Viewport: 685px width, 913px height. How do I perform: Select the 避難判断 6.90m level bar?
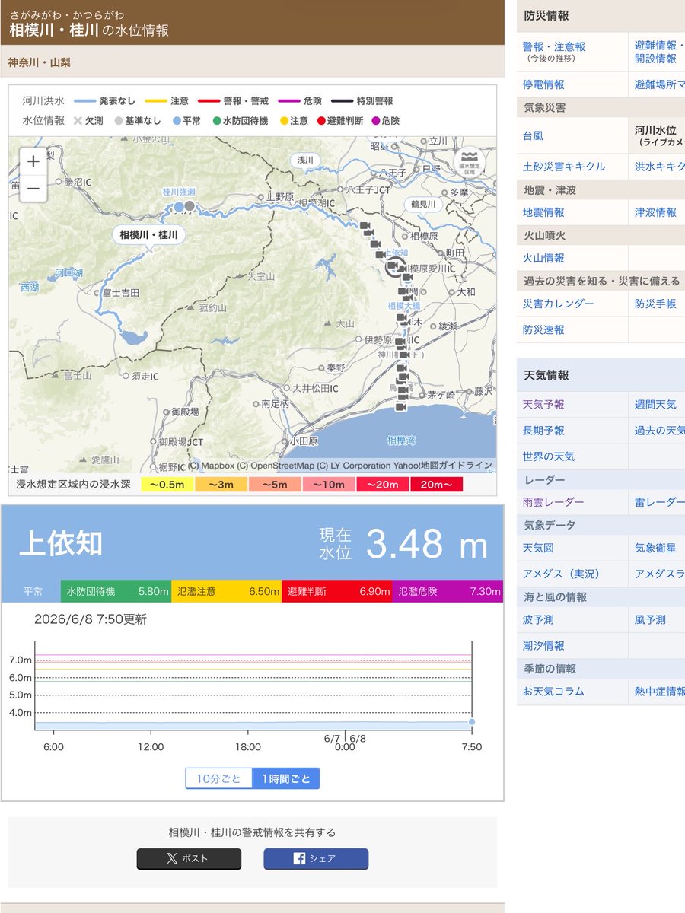(x=337, y=591)
